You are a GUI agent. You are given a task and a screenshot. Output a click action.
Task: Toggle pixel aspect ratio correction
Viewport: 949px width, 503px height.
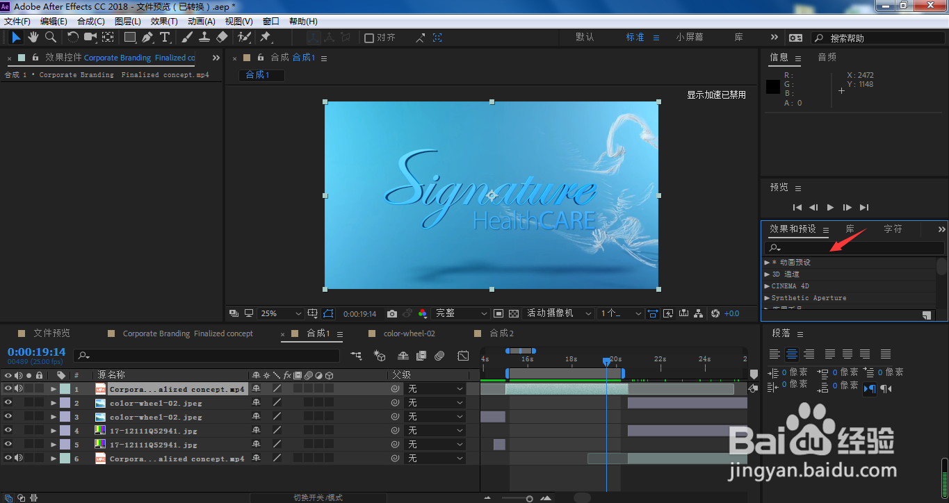coord(652,314)
